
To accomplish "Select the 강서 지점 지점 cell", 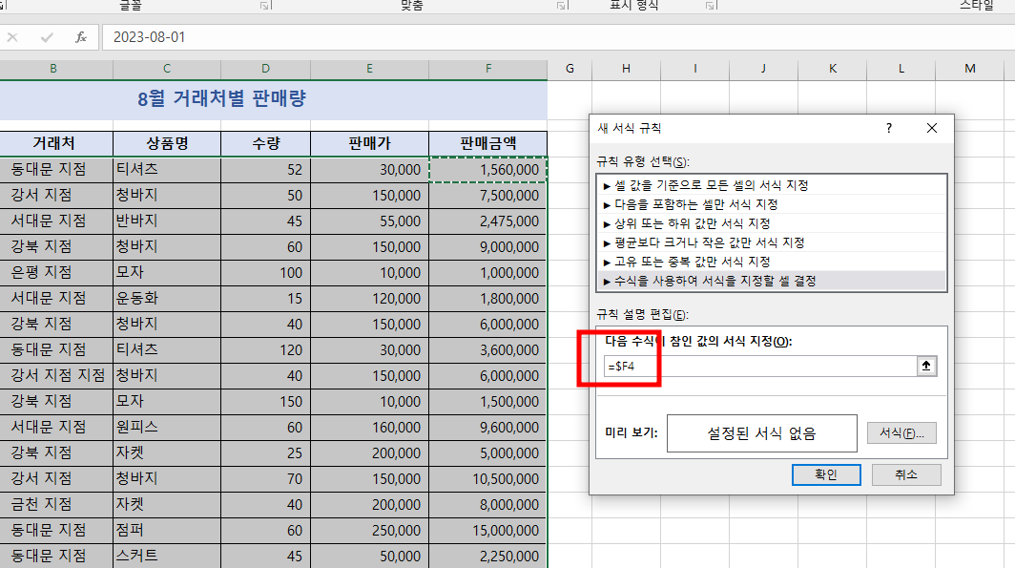I will pyautogui.click(x=56, y=376).
